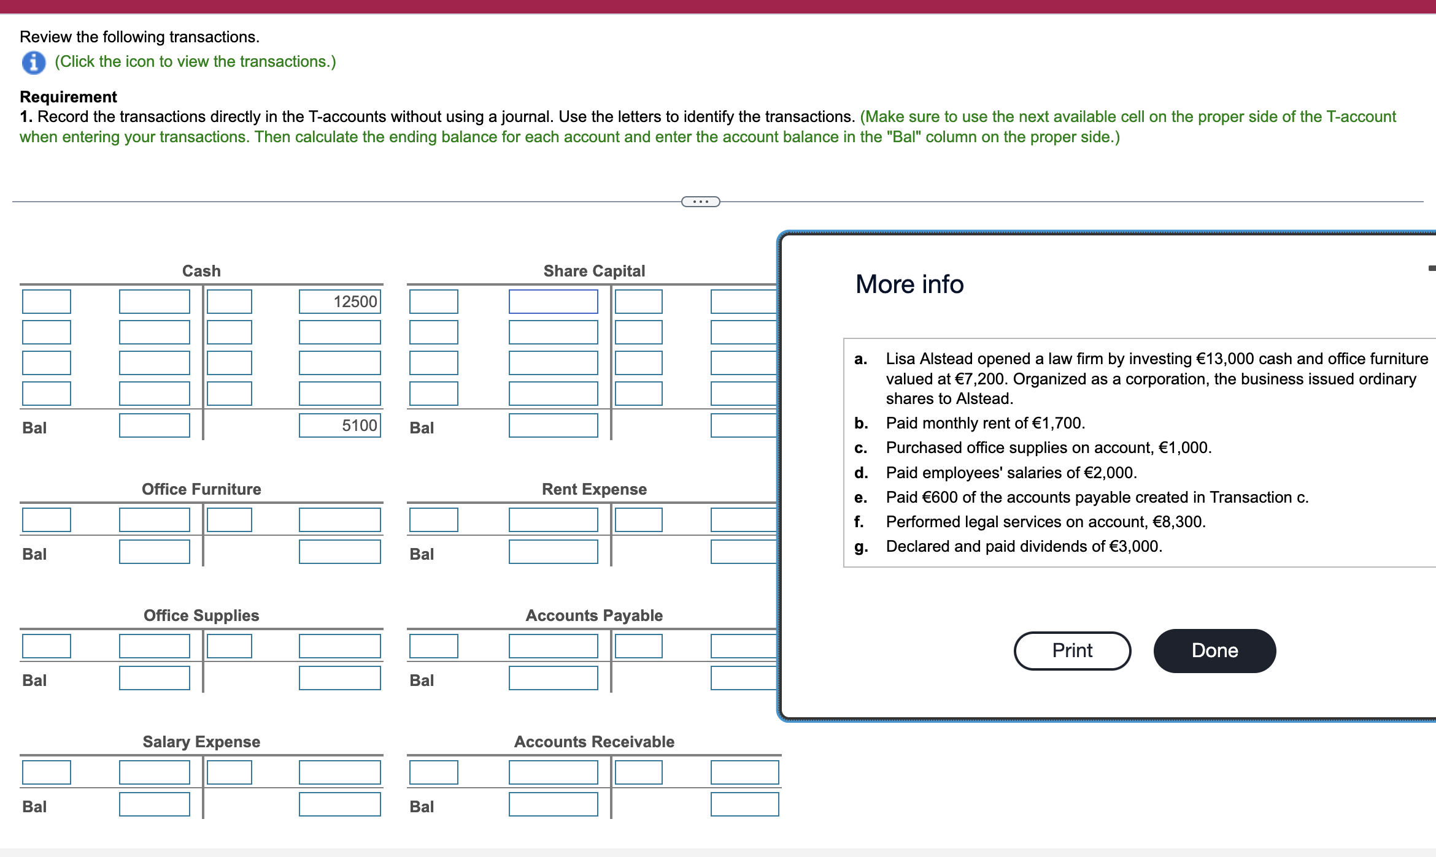1436x857 pixels.
Task: Click the Office Supplies debit amount cell
Action: pyautogui.click(x=154, y=646)
